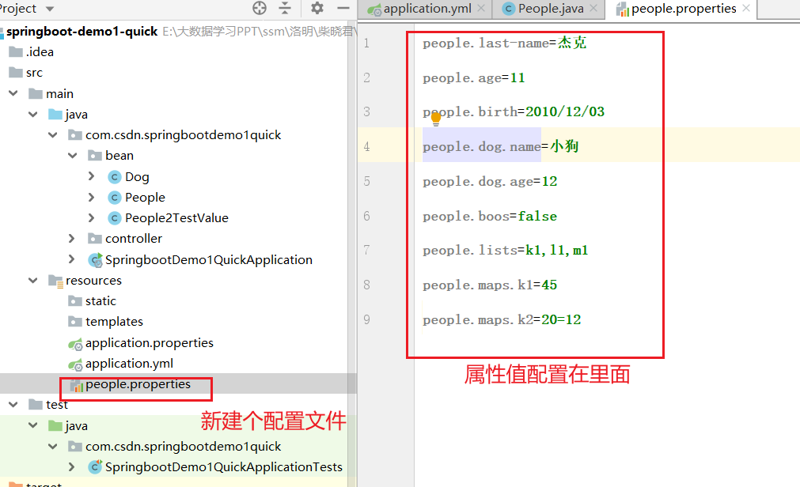Collapse the java folder under test
Viewport: 800px width, 487px height.
coord(33,425)
